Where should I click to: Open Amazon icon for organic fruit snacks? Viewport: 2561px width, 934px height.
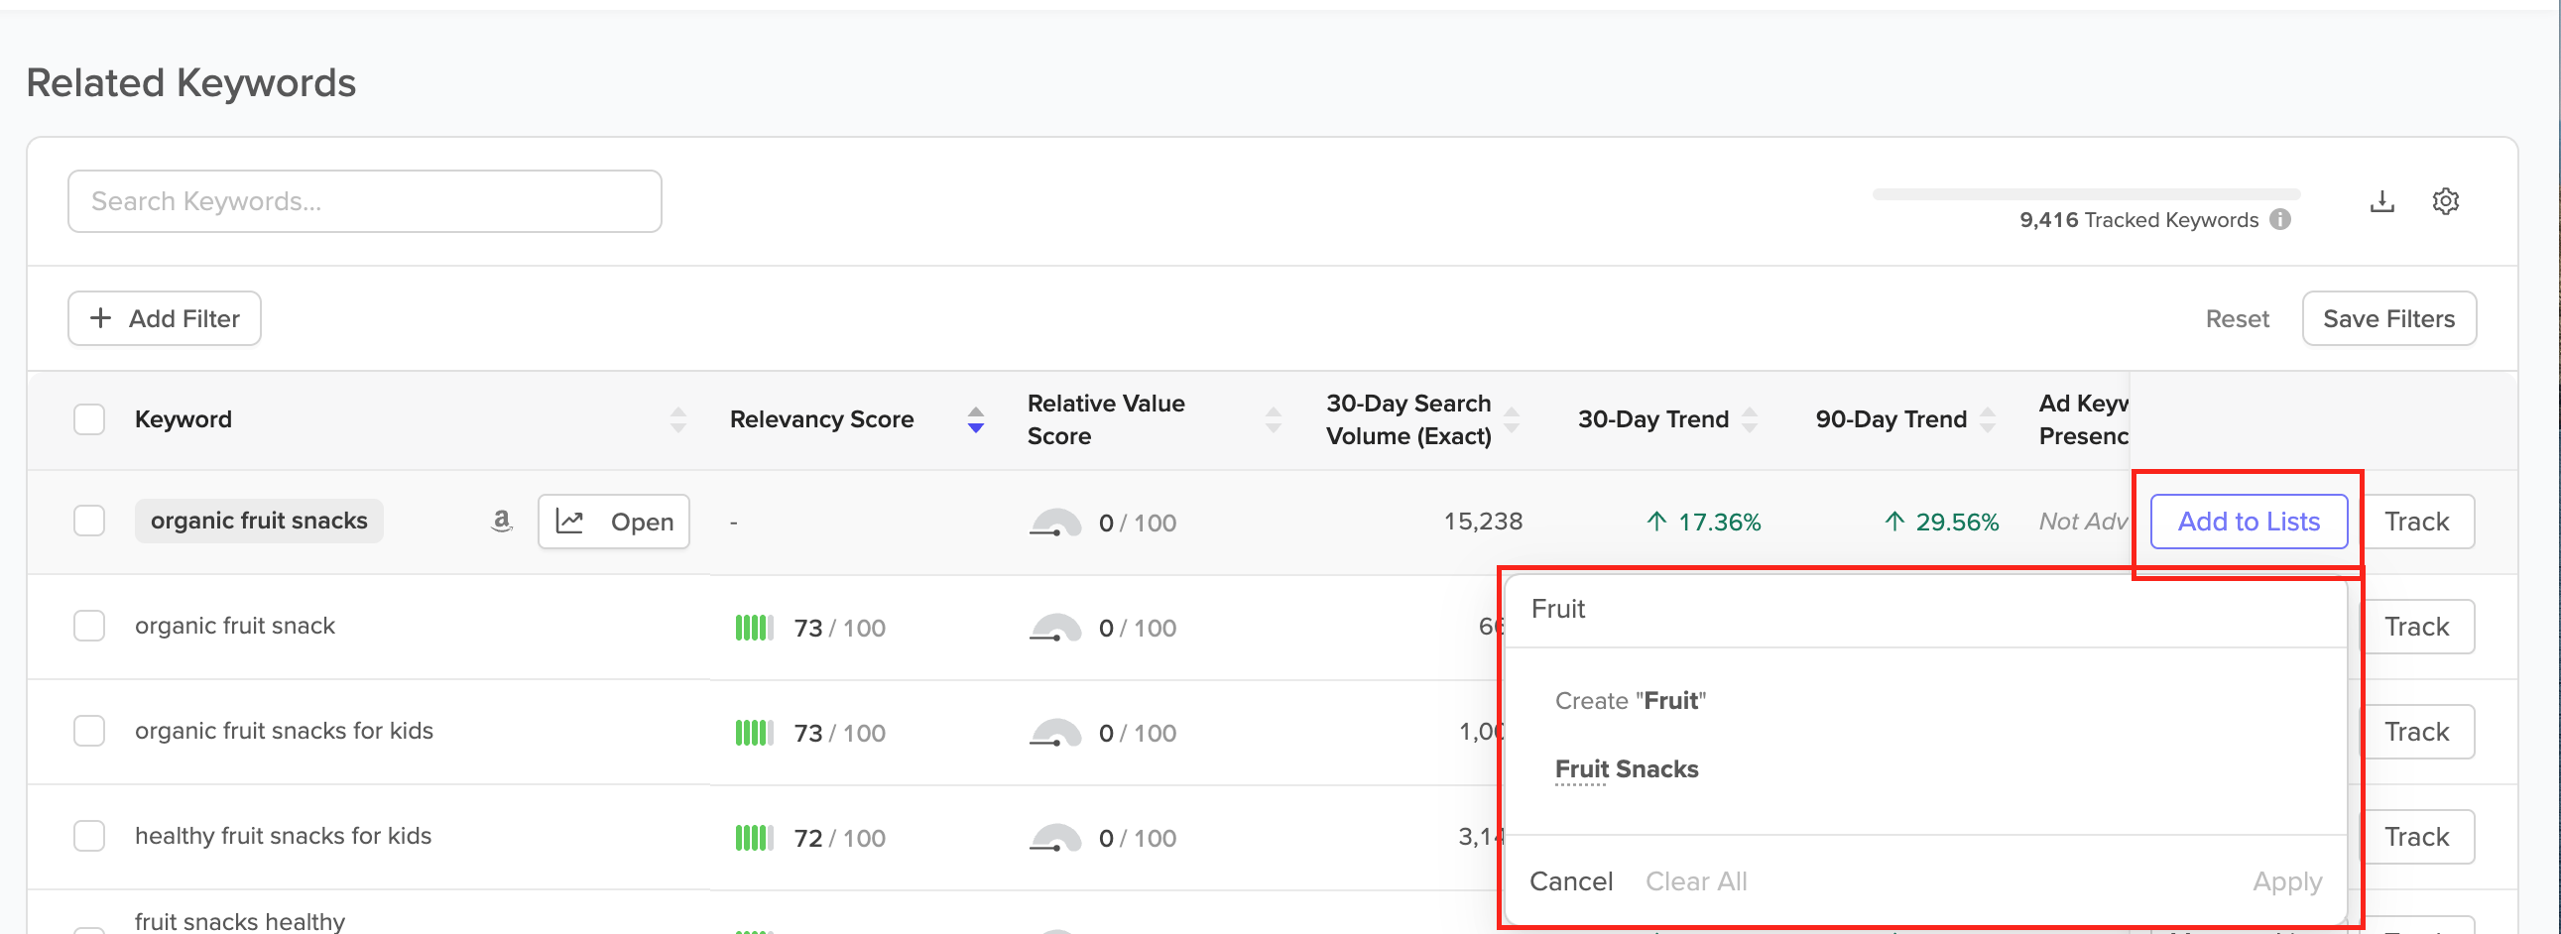tap(502, 521)
